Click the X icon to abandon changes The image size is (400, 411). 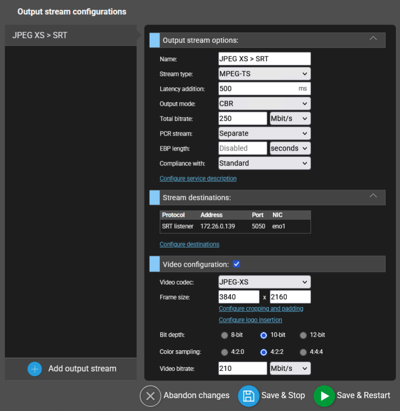(x=151, y=396)
